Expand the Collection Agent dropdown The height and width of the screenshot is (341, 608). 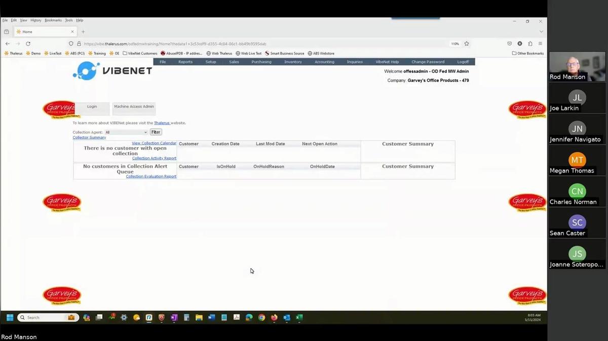click(x=126, y=132)
